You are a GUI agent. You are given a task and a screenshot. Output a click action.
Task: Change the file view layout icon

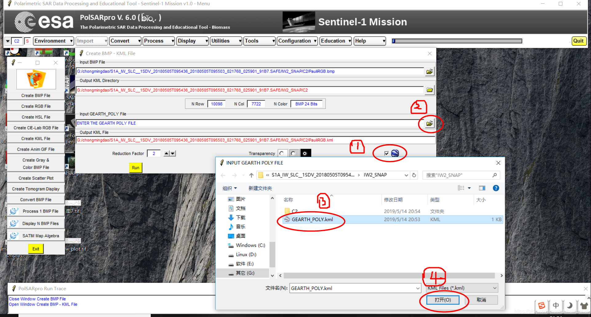tap(461, 188)
